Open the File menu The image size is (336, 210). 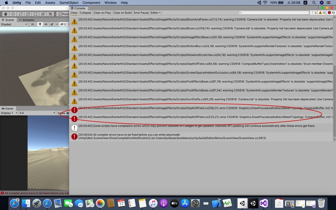[28, 3]
